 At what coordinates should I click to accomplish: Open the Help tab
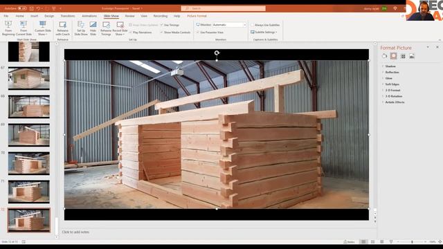tap(177, 16)
